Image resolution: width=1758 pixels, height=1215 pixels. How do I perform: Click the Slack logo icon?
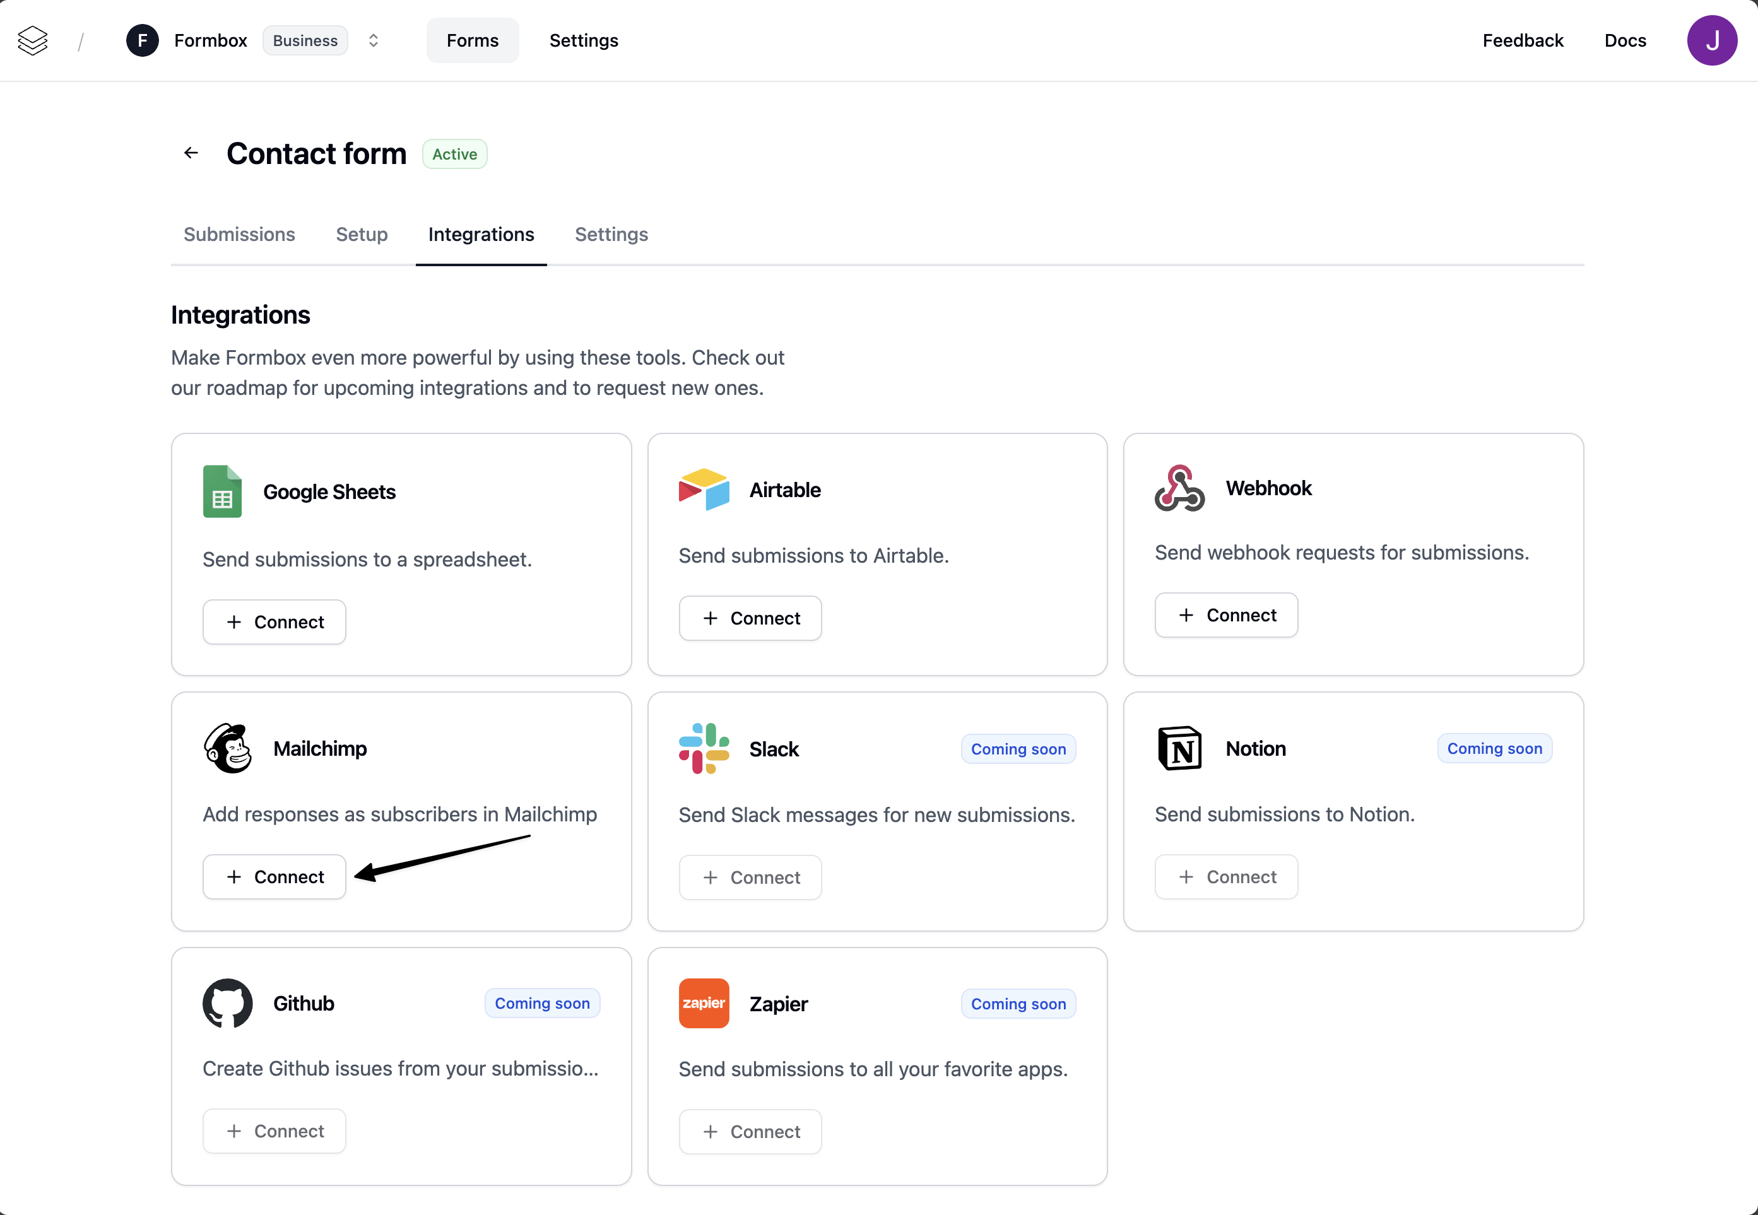704,748
